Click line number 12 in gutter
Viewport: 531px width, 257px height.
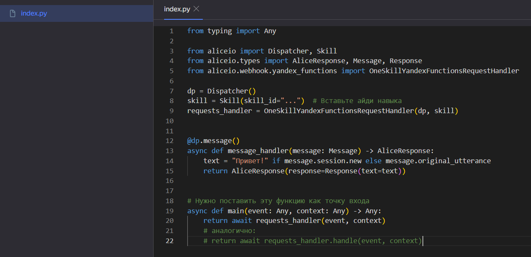click(x=170, y=141)
